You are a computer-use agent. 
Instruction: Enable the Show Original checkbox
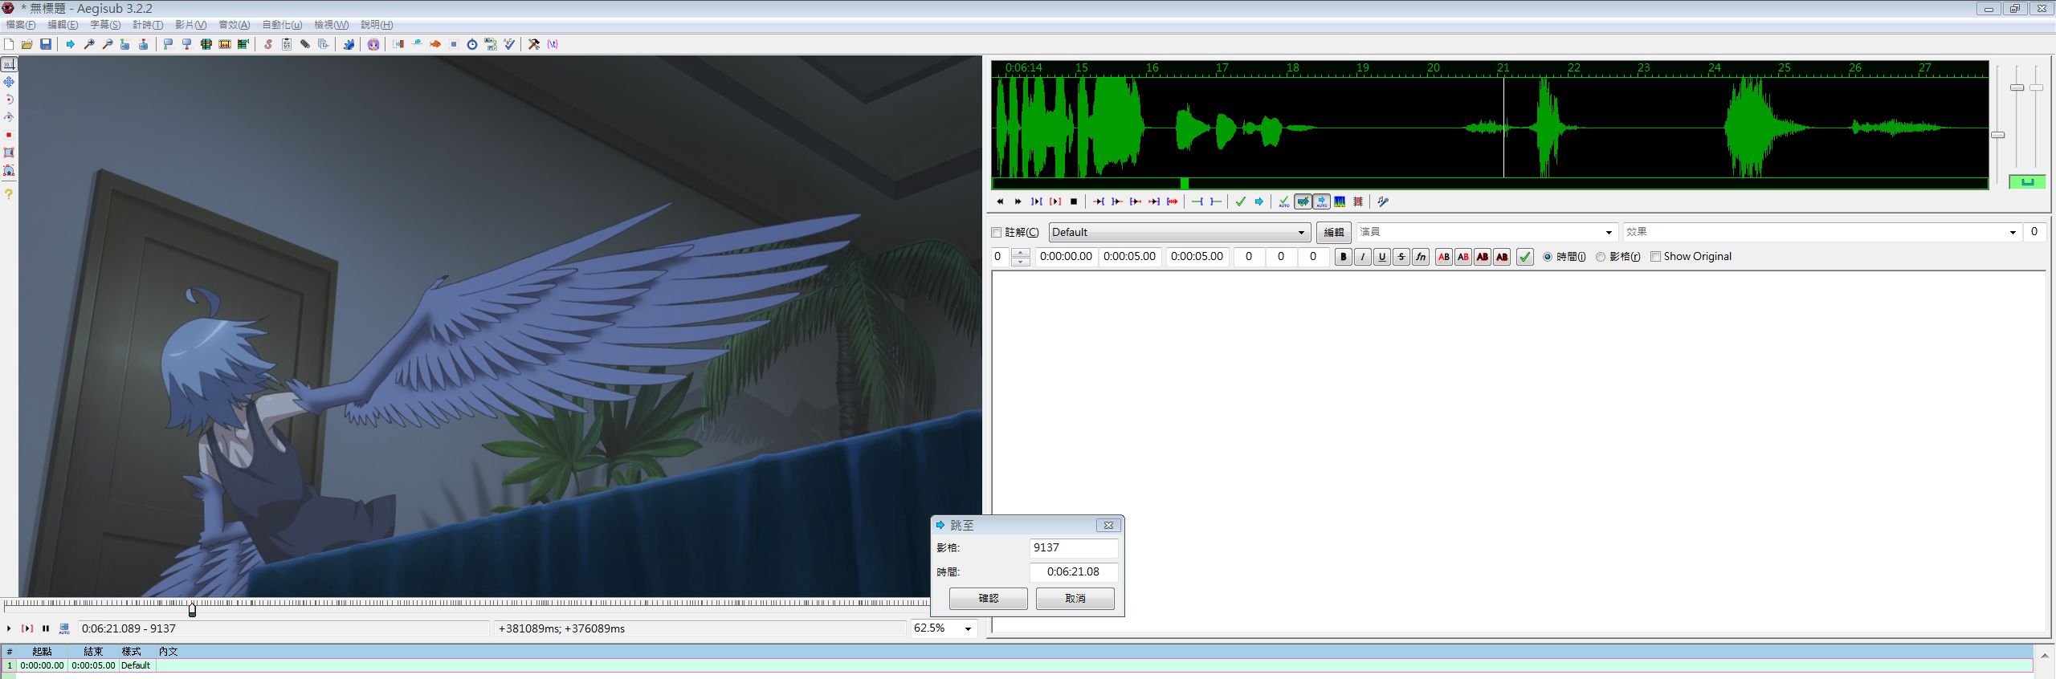(x=1655, y=257)
